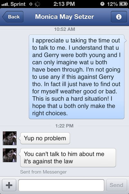Tap the battery icon in status bar
Image resolution: width=129 pixels, height=194 pixels.
pos(123,4)
